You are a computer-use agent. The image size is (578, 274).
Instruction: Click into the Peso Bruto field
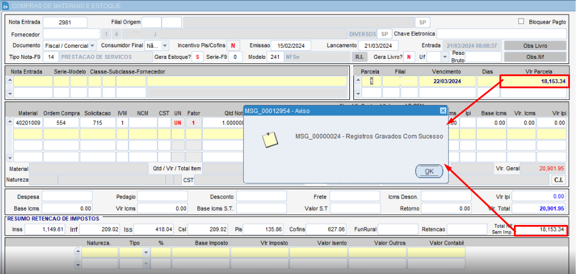click(x=483, y=57)
